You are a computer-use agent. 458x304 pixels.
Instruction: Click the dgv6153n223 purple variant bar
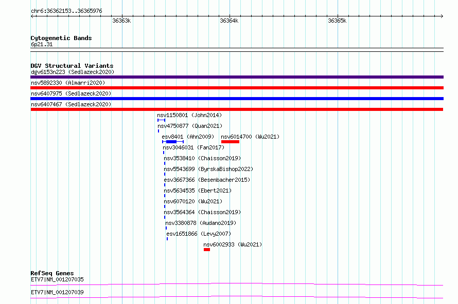point(237,77)
